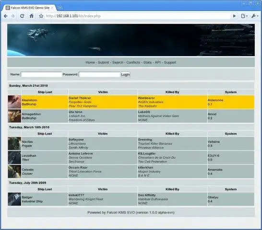Open a new tab with the plus button
Screen dimensions: 262x230
[60, 8]
